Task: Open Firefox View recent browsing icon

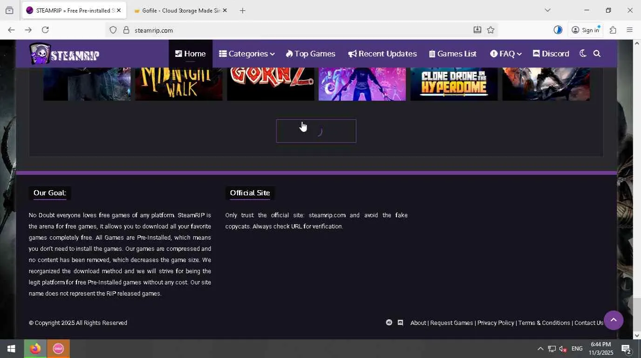Action: click(9, 10)
